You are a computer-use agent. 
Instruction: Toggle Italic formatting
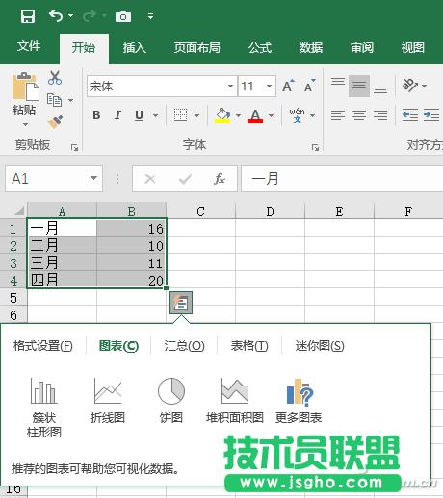pyautogui.click(x=117, y=115)
